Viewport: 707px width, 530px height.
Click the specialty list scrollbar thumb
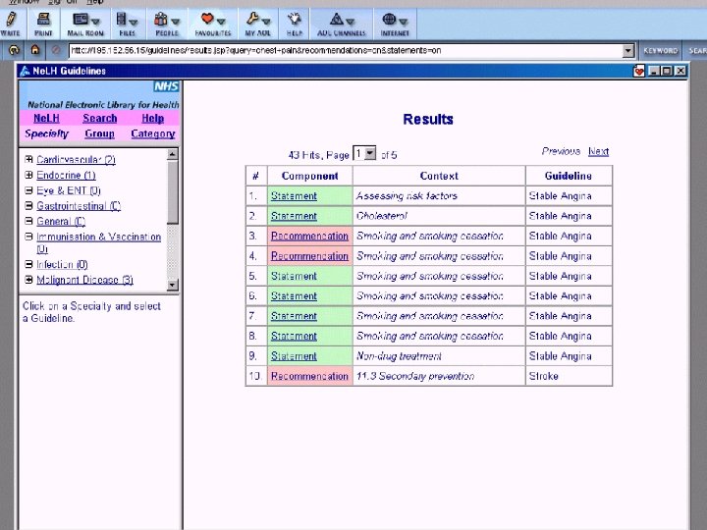172,192
